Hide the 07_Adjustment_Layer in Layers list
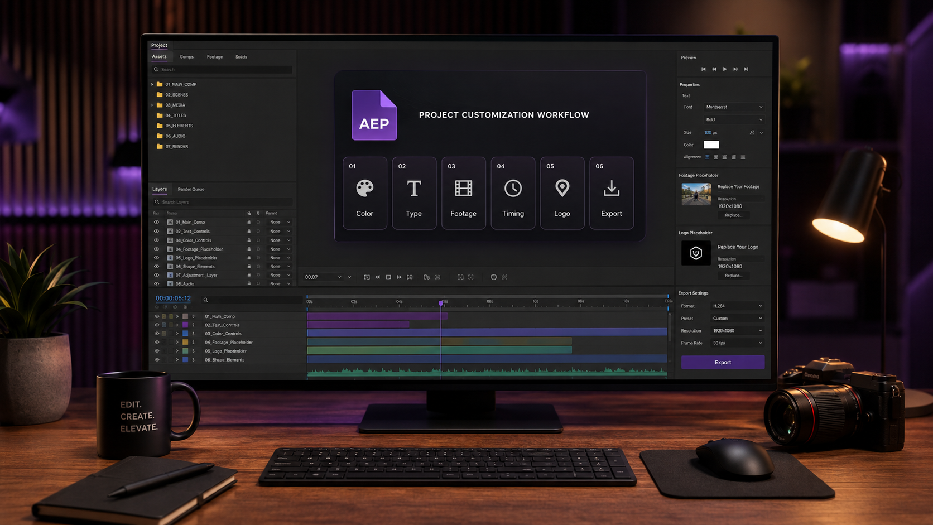The height and width of the screenshot is (525, 933). click(x=156, y=275)
